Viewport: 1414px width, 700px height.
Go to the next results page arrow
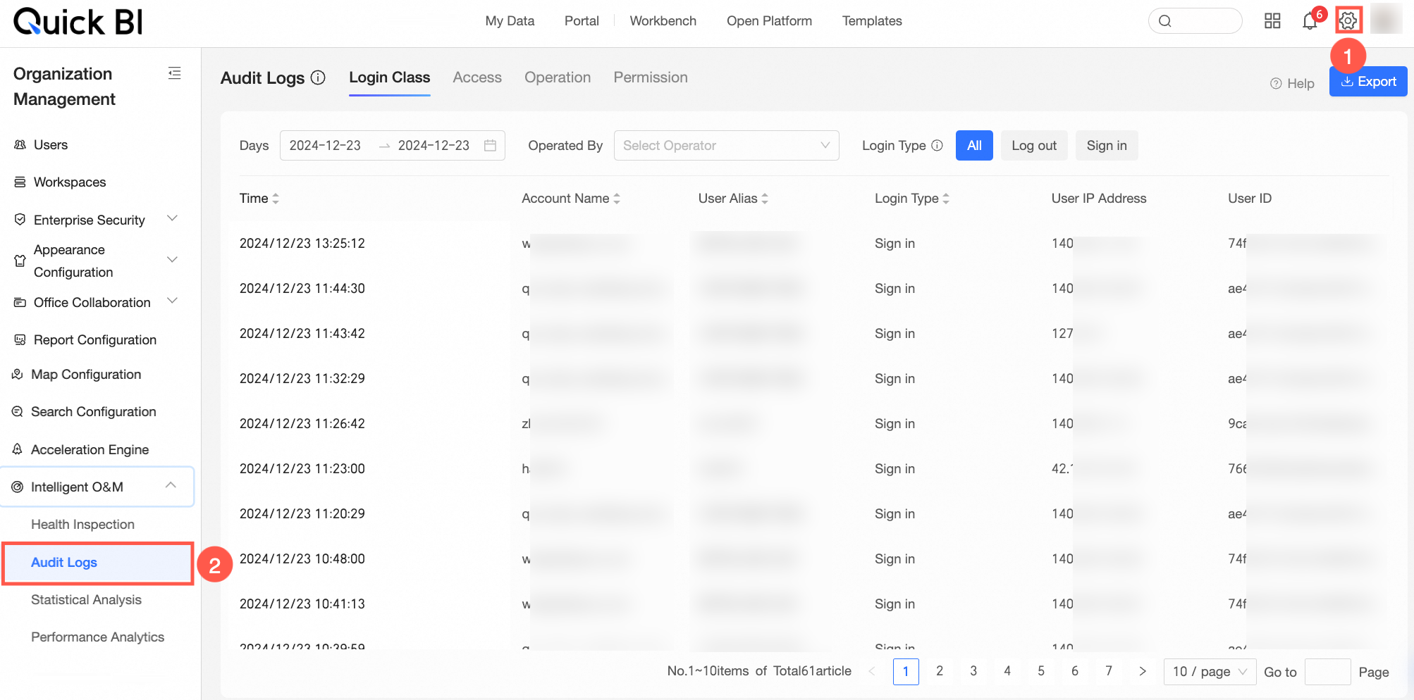(x=1143, y=671)
